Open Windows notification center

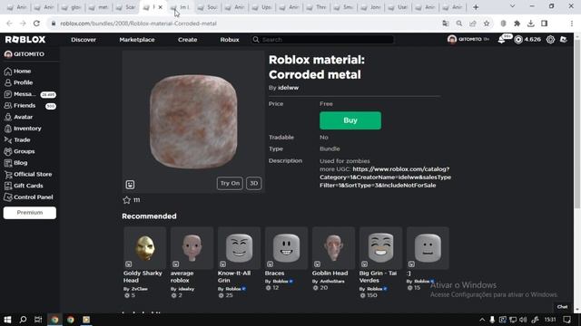566,320
